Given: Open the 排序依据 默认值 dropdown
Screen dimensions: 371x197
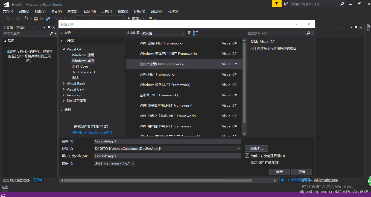Looking at the screenshot, I should 163,33.
